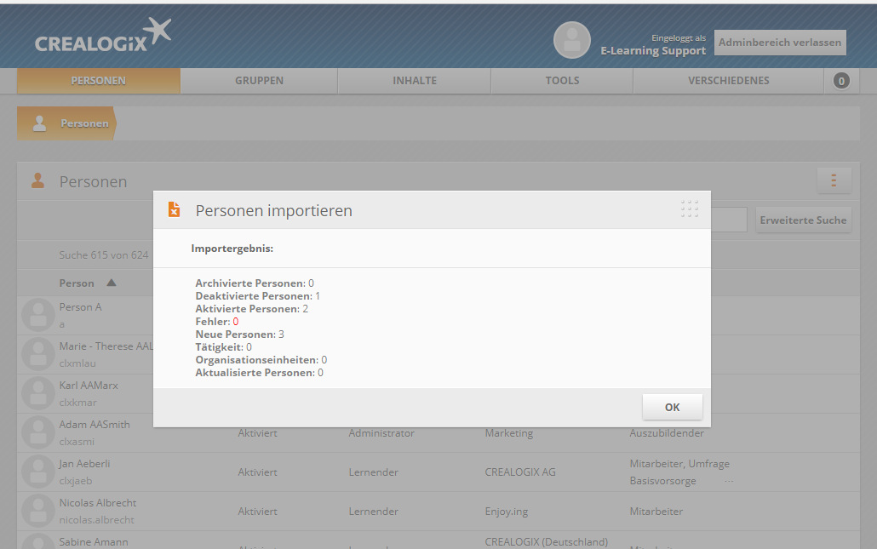Open the three-dot options menu
This screenshot has width=877, height=549.
(834, 180)
